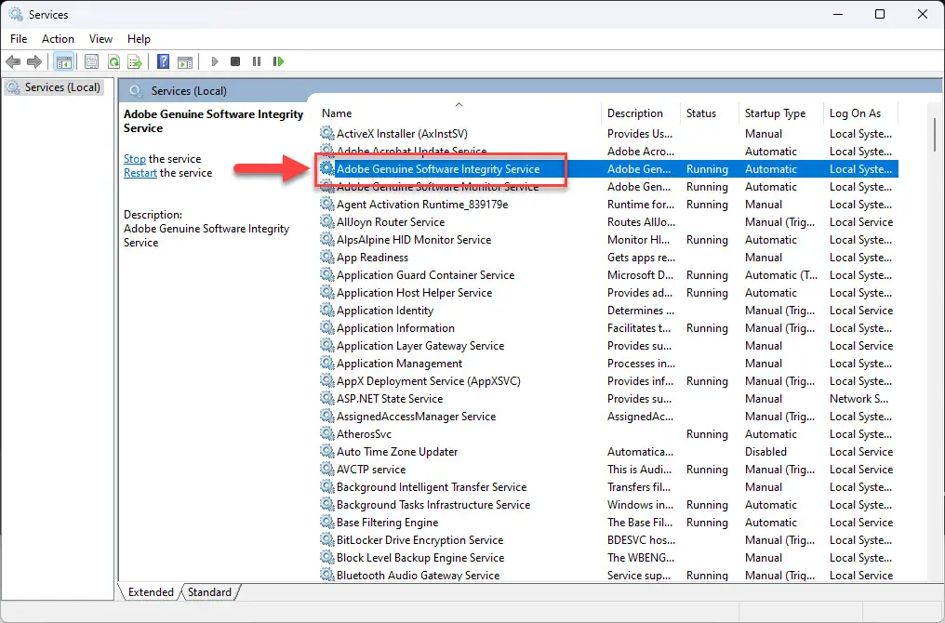
Task: Click the gear icon beside App Readiness
Action: point(326,258)
